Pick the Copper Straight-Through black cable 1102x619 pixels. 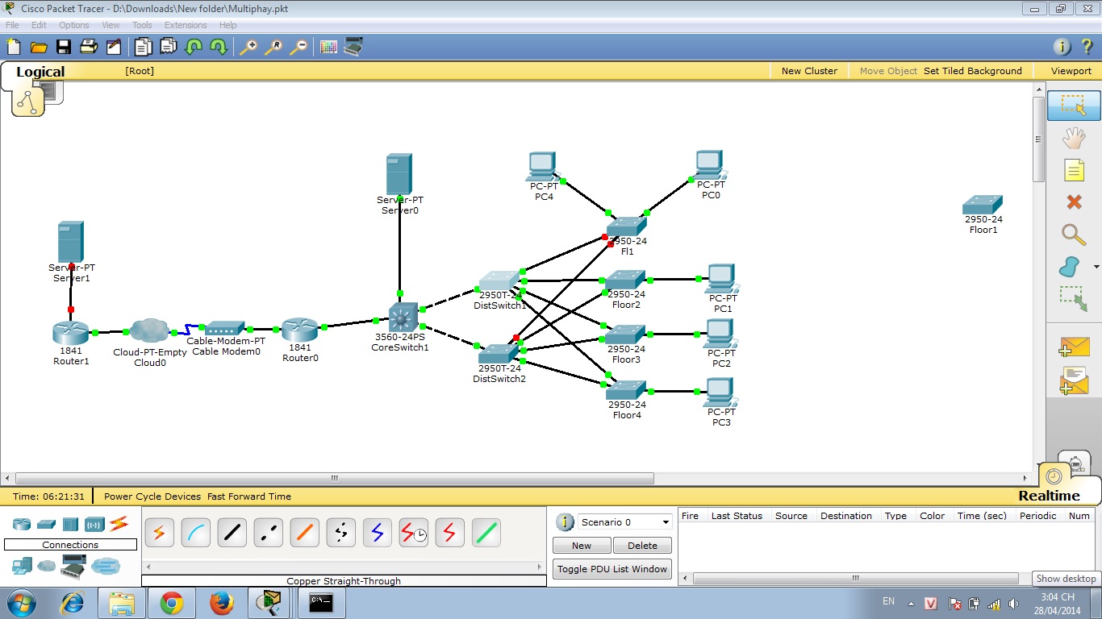[232, 533]
